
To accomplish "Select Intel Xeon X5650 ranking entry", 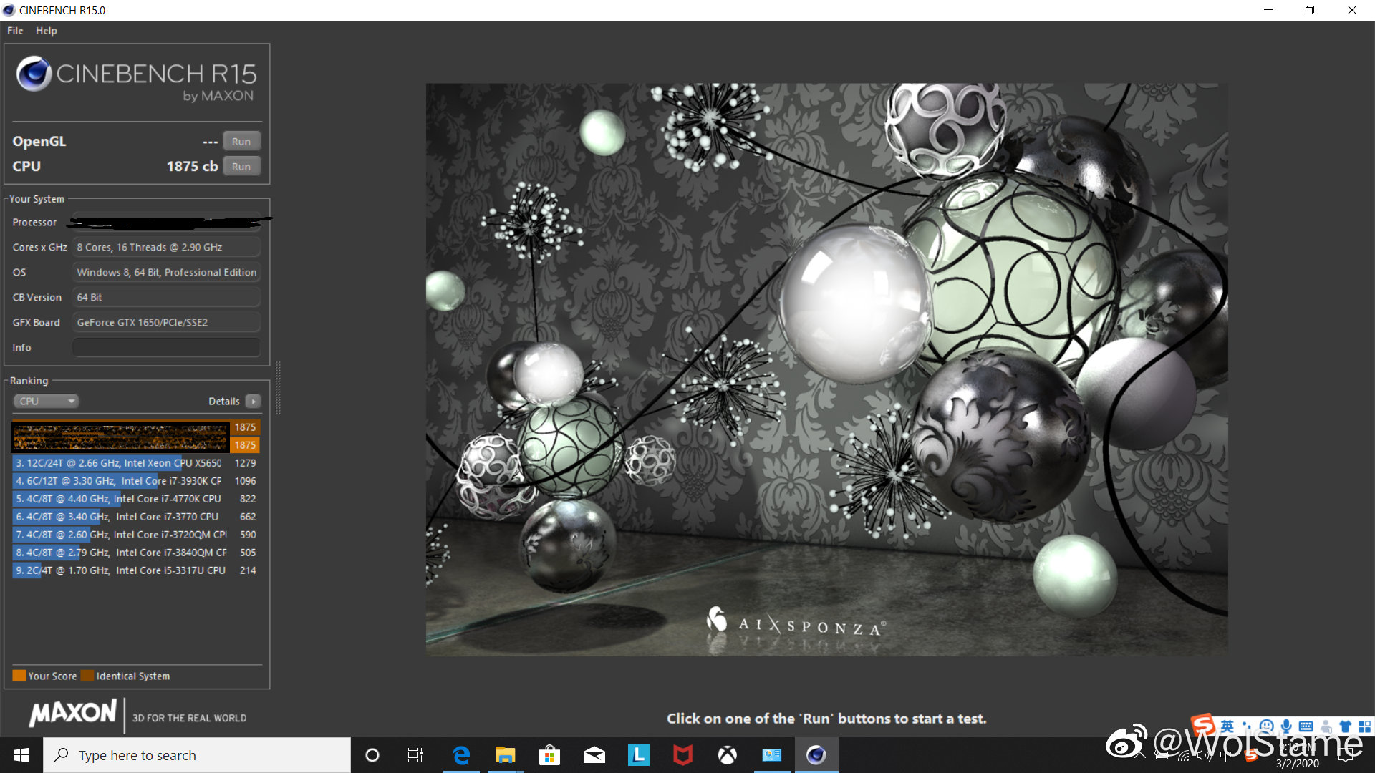I will pyautogui.click(x=119, y=463).
